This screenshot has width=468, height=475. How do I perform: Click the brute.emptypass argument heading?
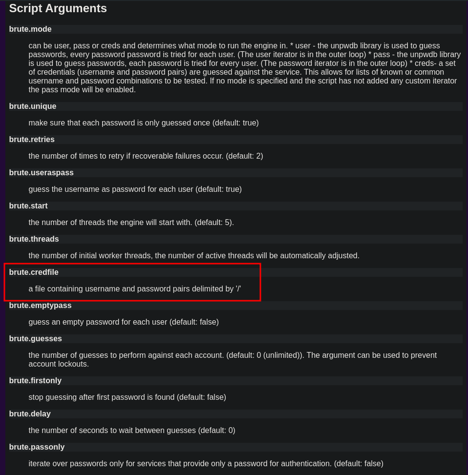(x=40, y=306)
